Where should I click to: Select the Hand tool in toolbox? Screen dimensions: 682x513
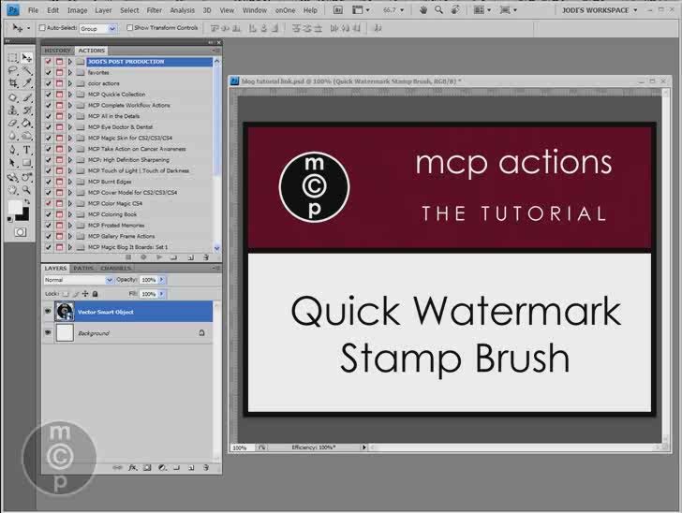tap(12, 190)
